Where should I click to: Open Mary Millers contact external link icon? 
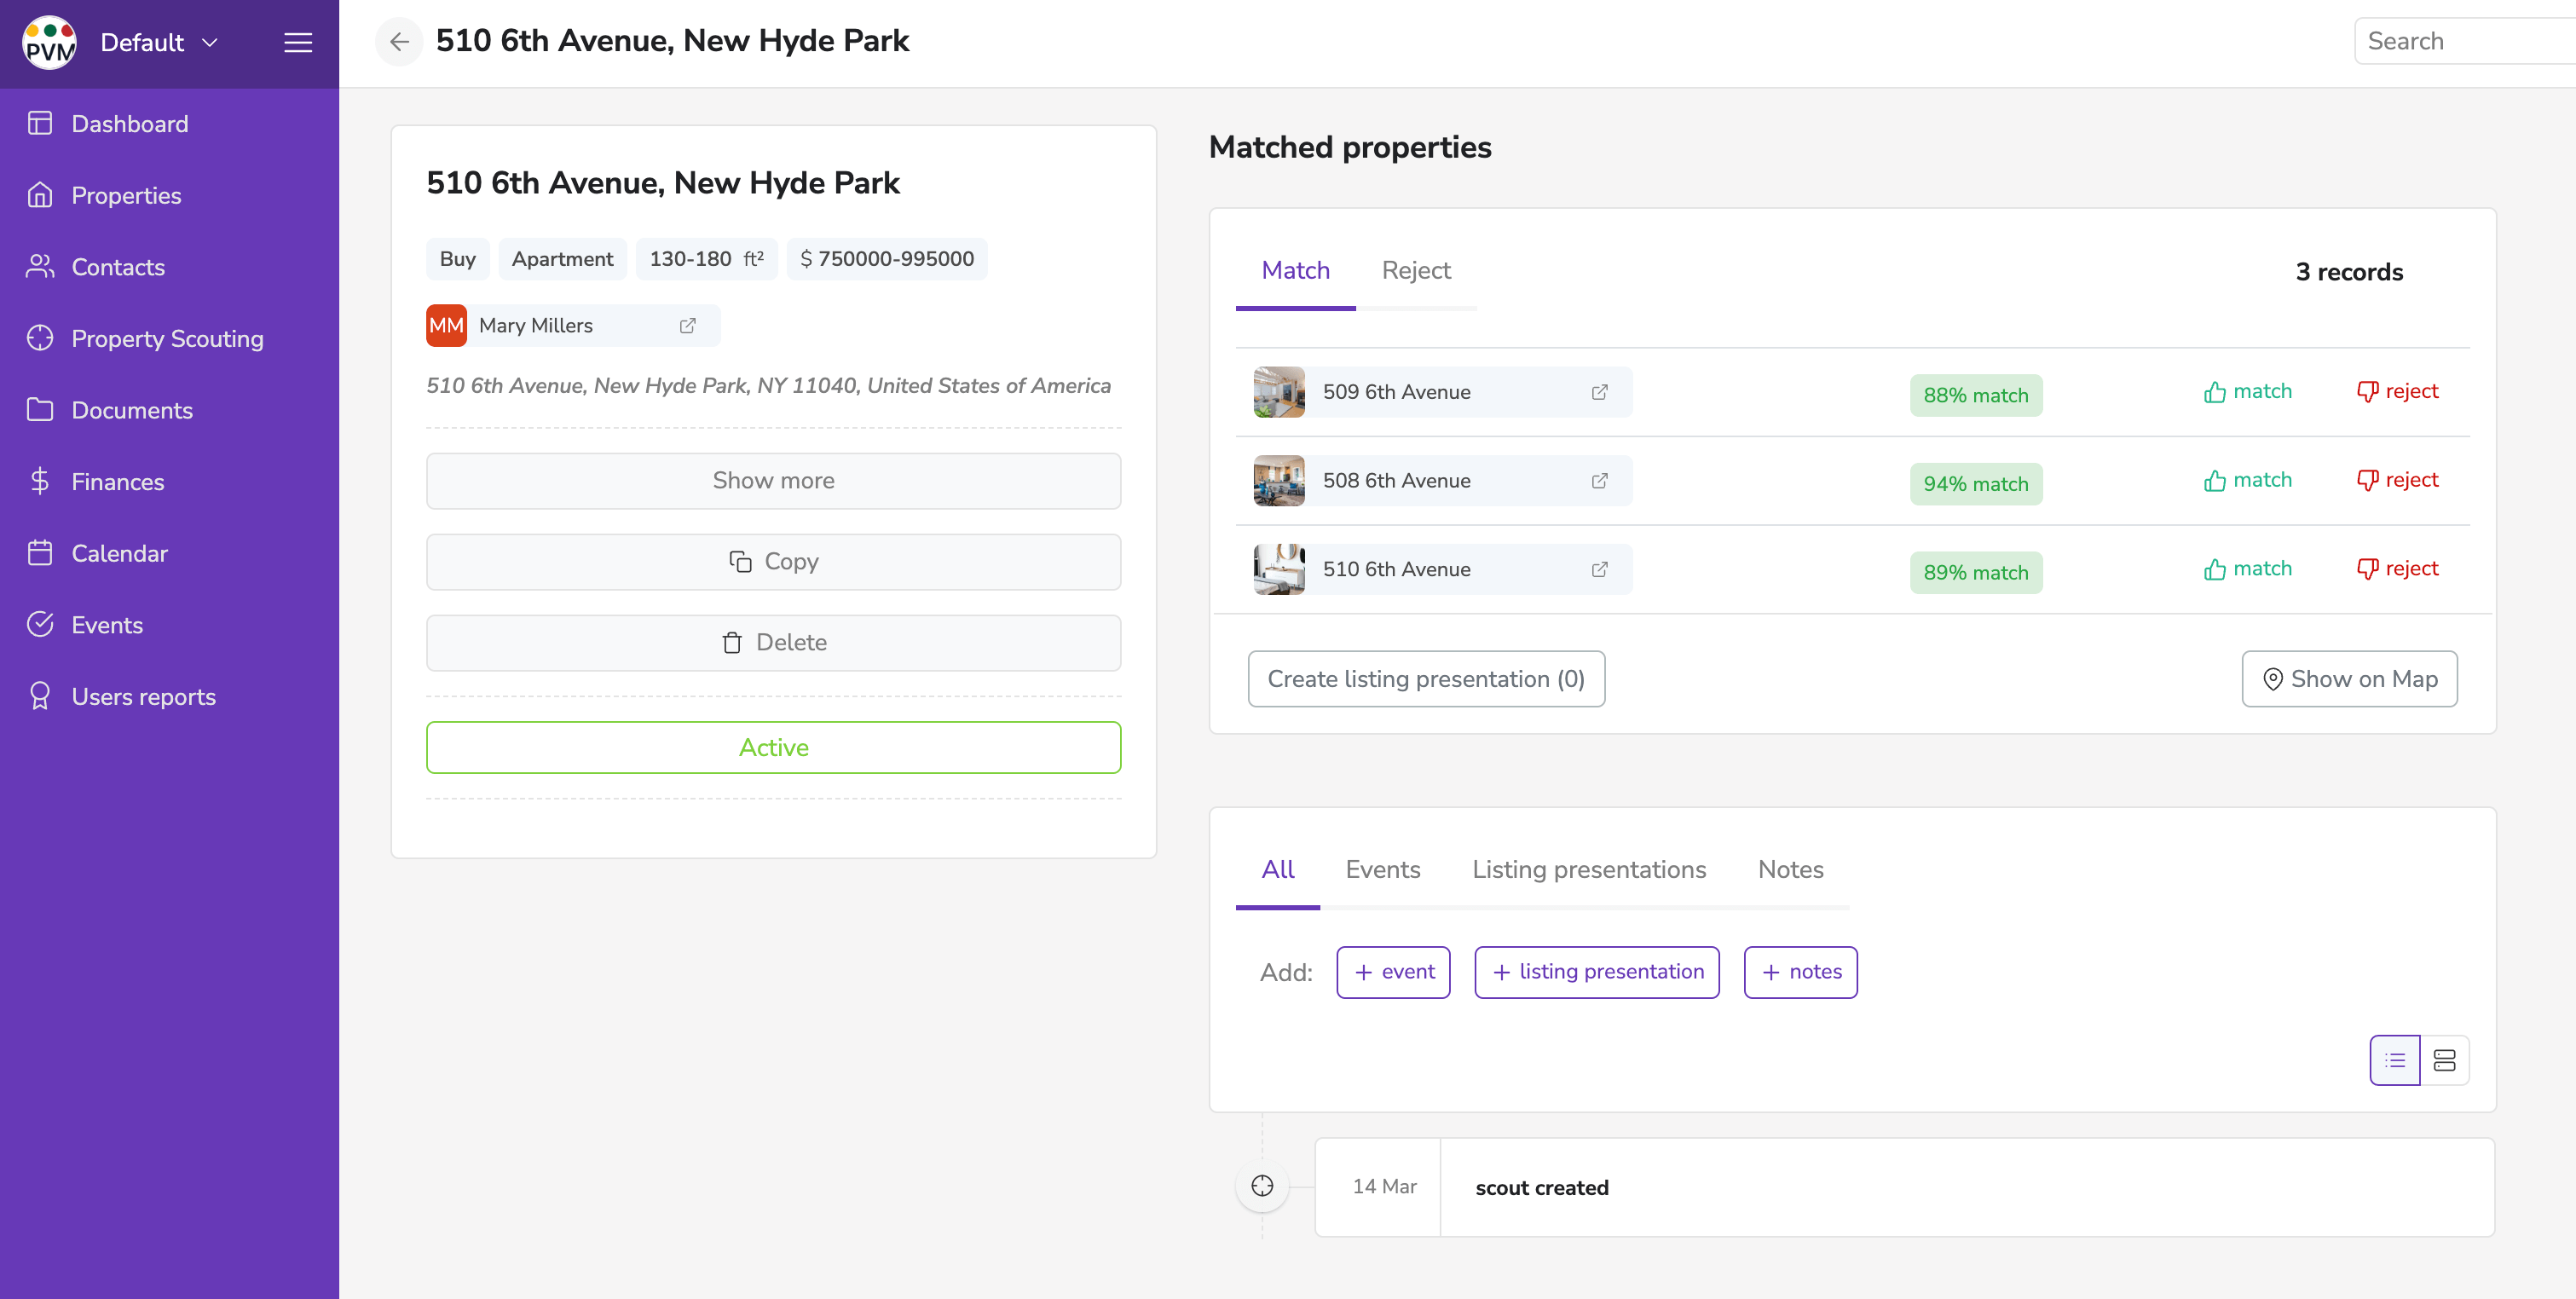[688, 325]
